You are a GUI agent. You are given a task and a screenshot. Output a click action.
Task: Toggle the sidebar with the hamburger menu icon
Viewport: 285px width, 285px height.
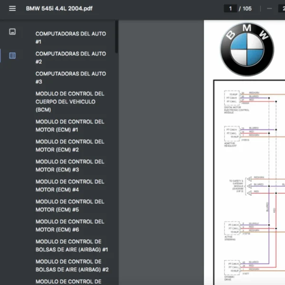point(12,9)
